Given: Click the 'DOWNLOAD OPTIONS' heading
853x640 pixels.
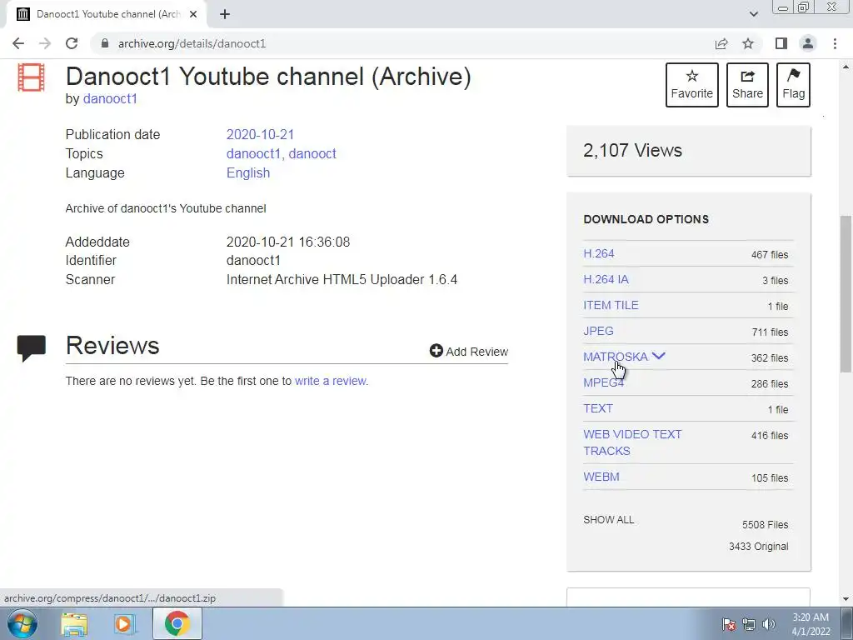Looking at the screenshot, I should [x=646, y=219].
